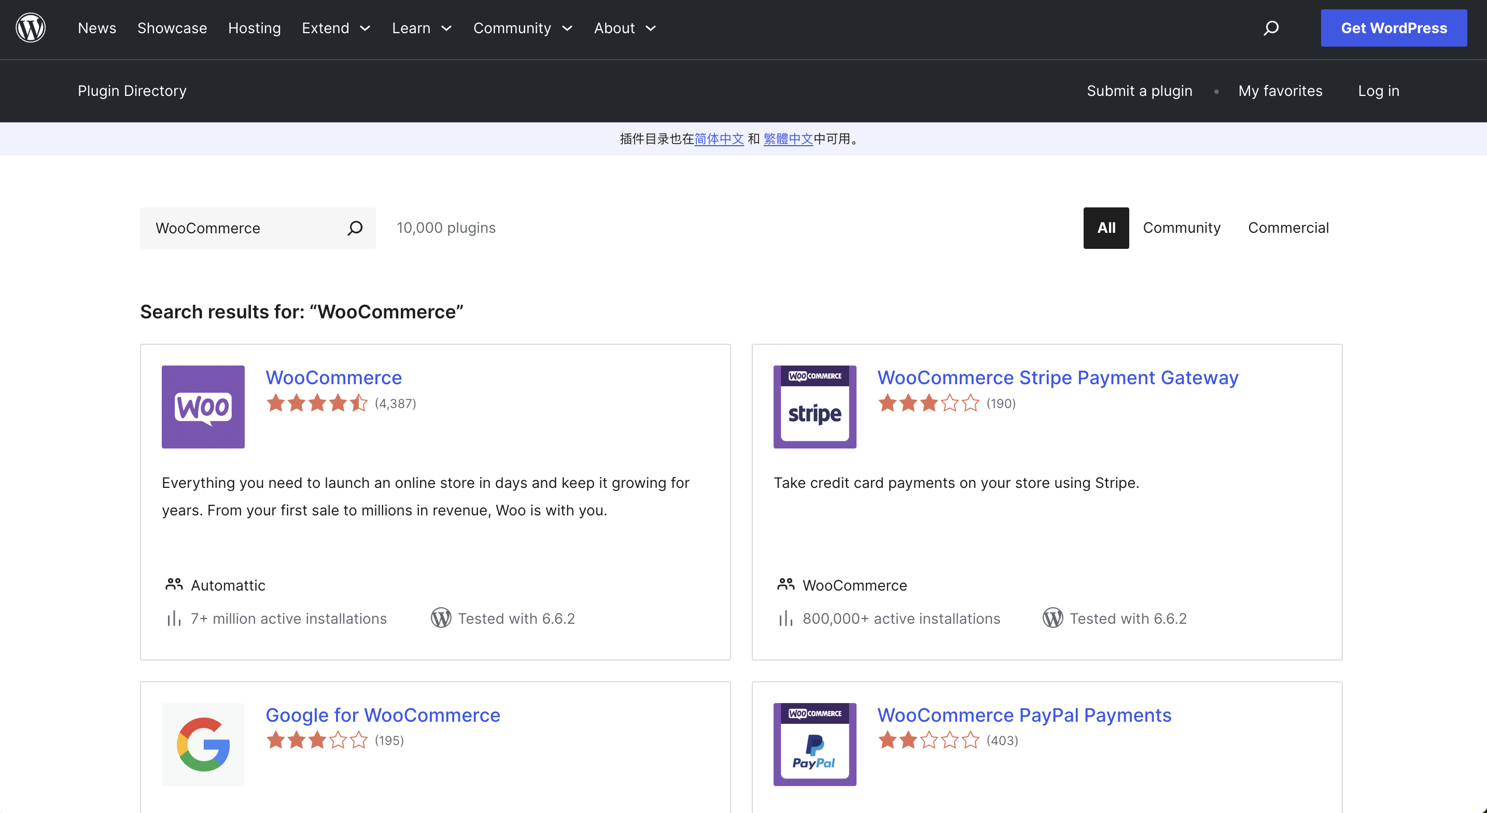Click WordPress icon beside Stripe Tested with

tap(1053, 618)
